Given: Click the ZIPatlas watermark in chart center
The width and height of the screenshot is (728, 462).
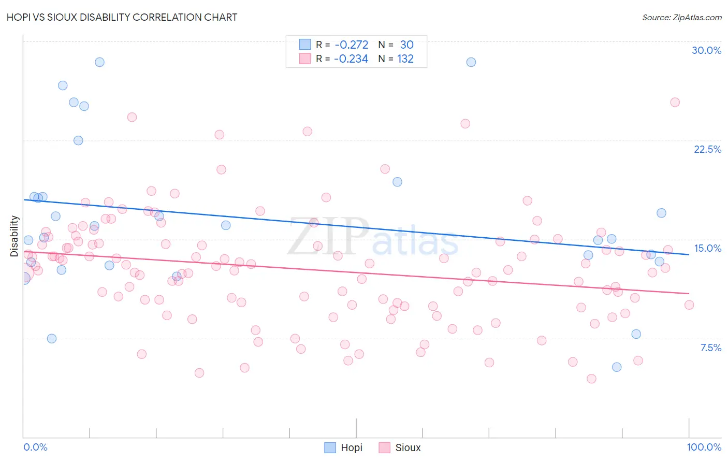Looking at the screenshot, I should 373,237.
